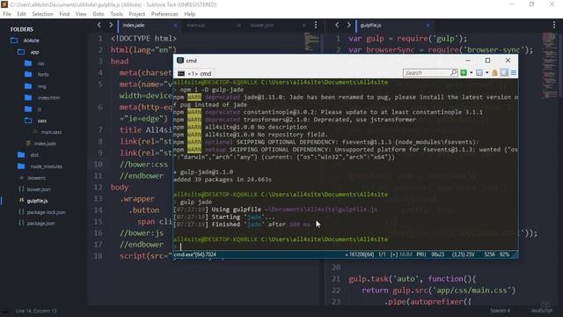Screen dimensions: 563x317
Task: Click the cmd window title icon
Action: click(180, 61)
